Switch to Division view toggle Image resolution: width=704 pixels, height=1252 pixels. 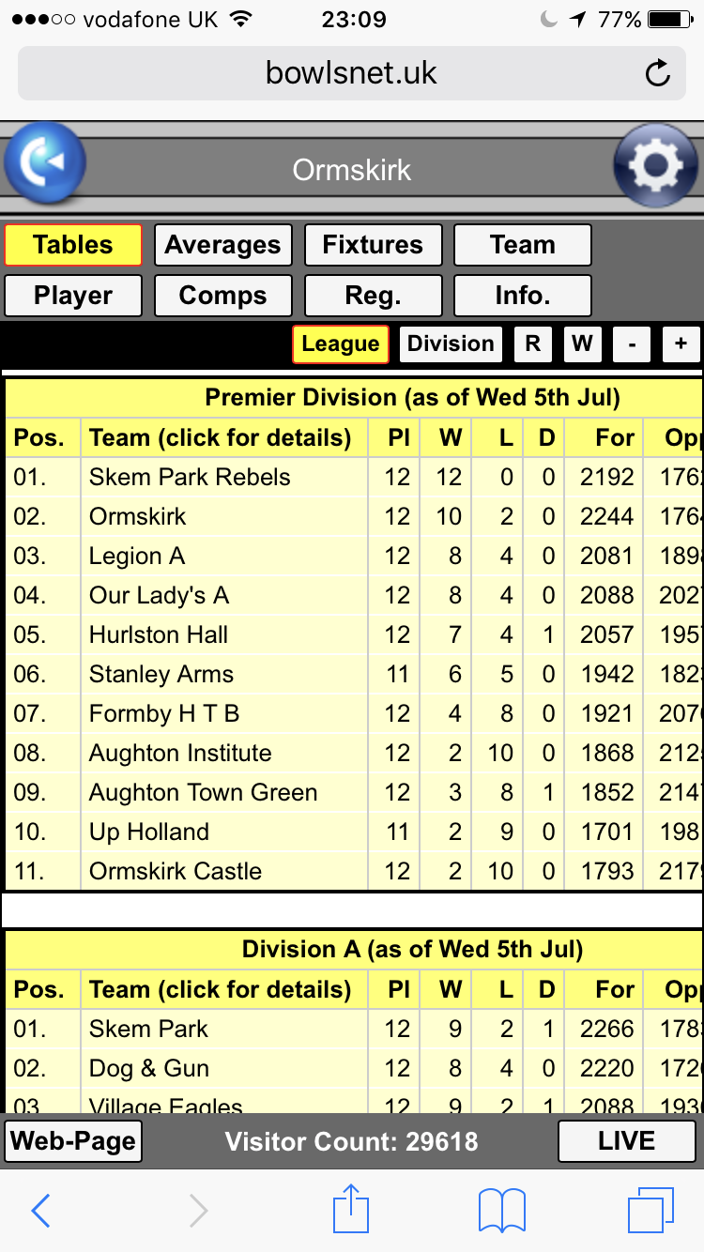point(451,344)
